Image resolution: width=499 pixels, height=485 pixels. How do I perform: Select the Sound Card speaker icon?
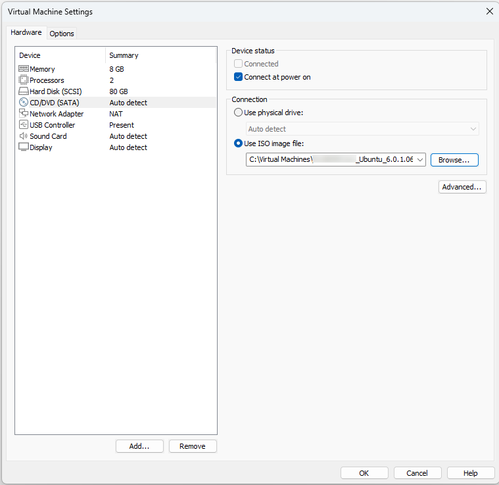pos(24,136)
